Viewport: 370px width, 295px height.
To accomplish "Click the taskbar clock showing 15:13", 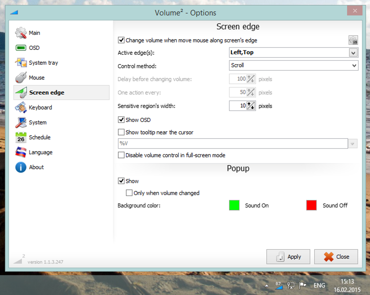I will (x=347, y=285).
